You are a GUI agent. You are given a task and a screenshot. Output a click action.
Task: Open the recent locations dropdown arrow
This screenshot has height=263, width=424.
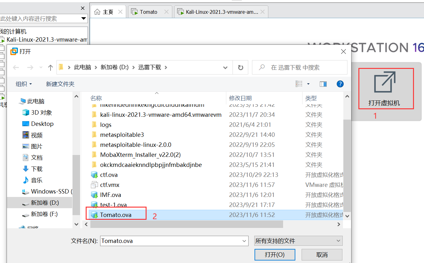click(41, 67)
